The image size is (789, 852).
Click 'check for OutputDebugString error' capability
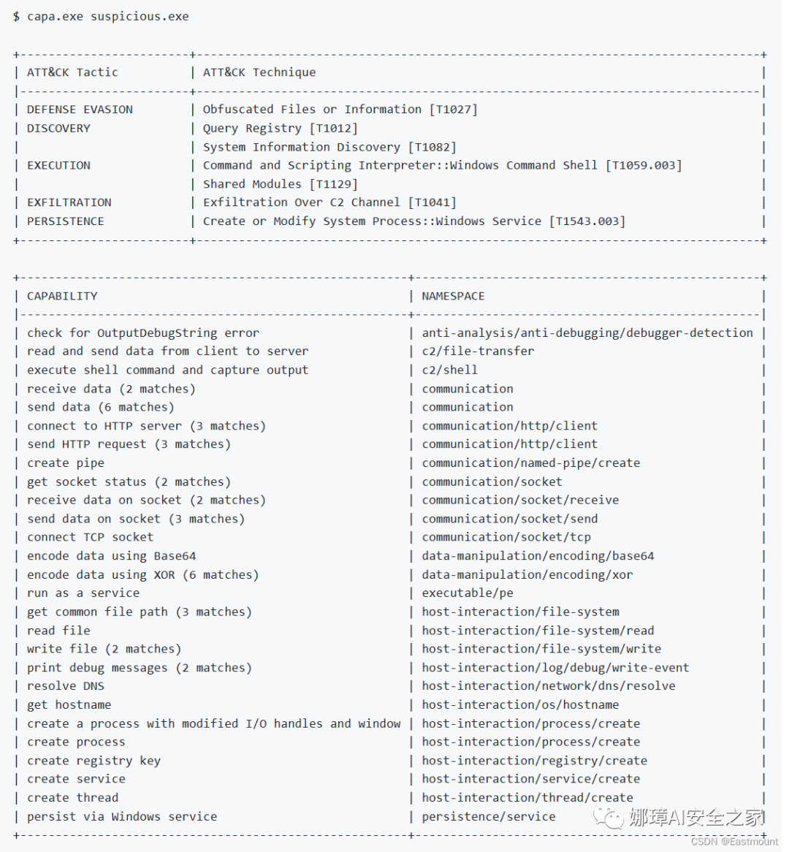(143, 333)
